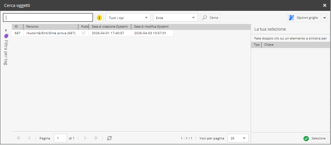
Task: Click the refresh icon in pagination bar
Action: coord(109,138)
